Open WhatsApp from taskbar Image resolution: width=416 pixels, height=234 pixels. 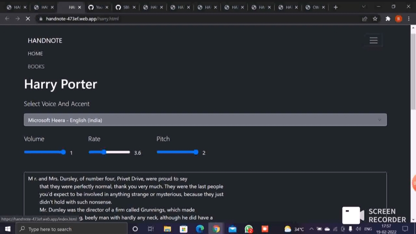click(249, 229)
